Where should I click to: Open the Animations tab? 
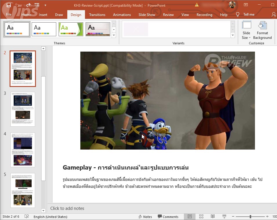(122, 15)
